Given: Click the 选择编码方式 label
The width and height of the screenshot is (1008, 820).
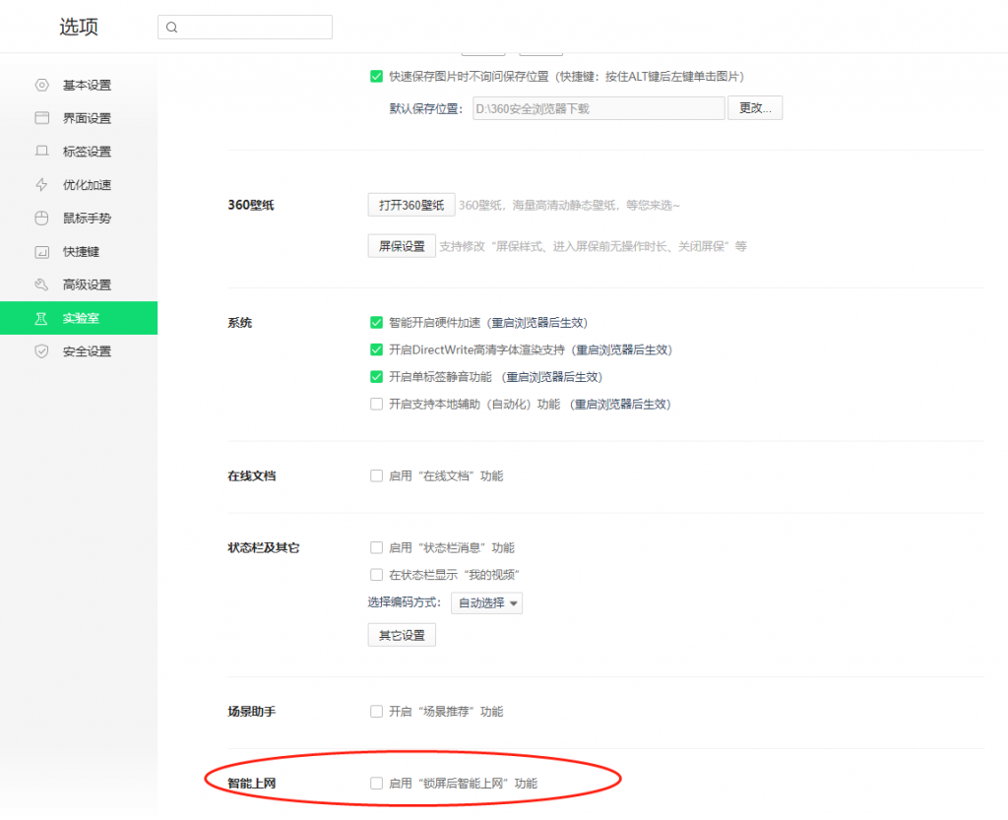Looking at the screenshot, I should (405, 602).
